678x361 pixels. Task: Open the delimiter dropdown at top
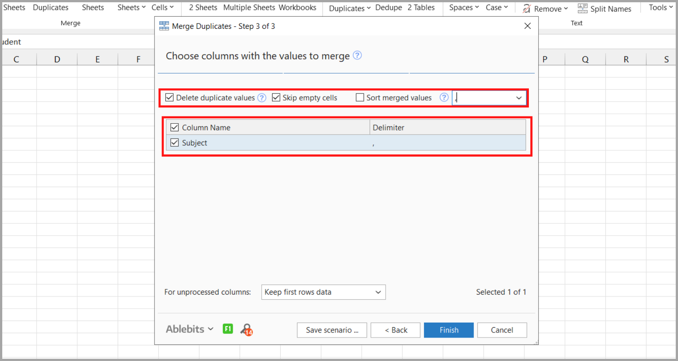click(518, 98)
